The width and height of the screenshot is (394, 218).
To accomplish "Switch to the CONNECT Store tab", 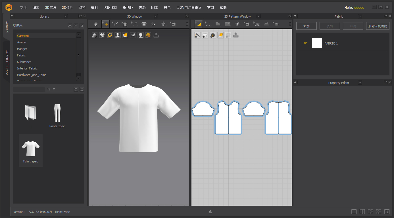I will coord(7,62).
